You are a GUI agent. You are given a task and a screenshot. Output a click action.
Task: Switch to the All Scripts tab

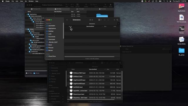point(80,9)
